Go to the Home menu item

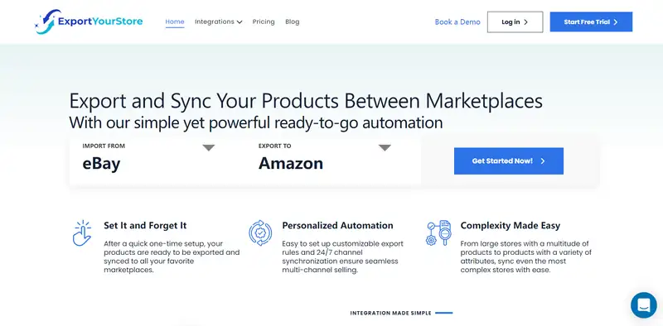click(175, 22)
